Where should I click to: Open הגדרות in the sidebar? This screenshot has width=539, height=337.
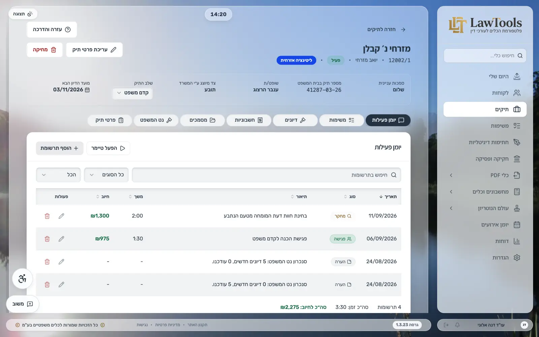485,258
